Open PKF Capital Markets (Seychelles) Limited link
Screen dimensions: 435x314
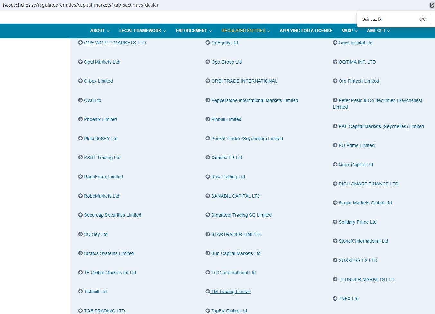[x=381, y=126]
